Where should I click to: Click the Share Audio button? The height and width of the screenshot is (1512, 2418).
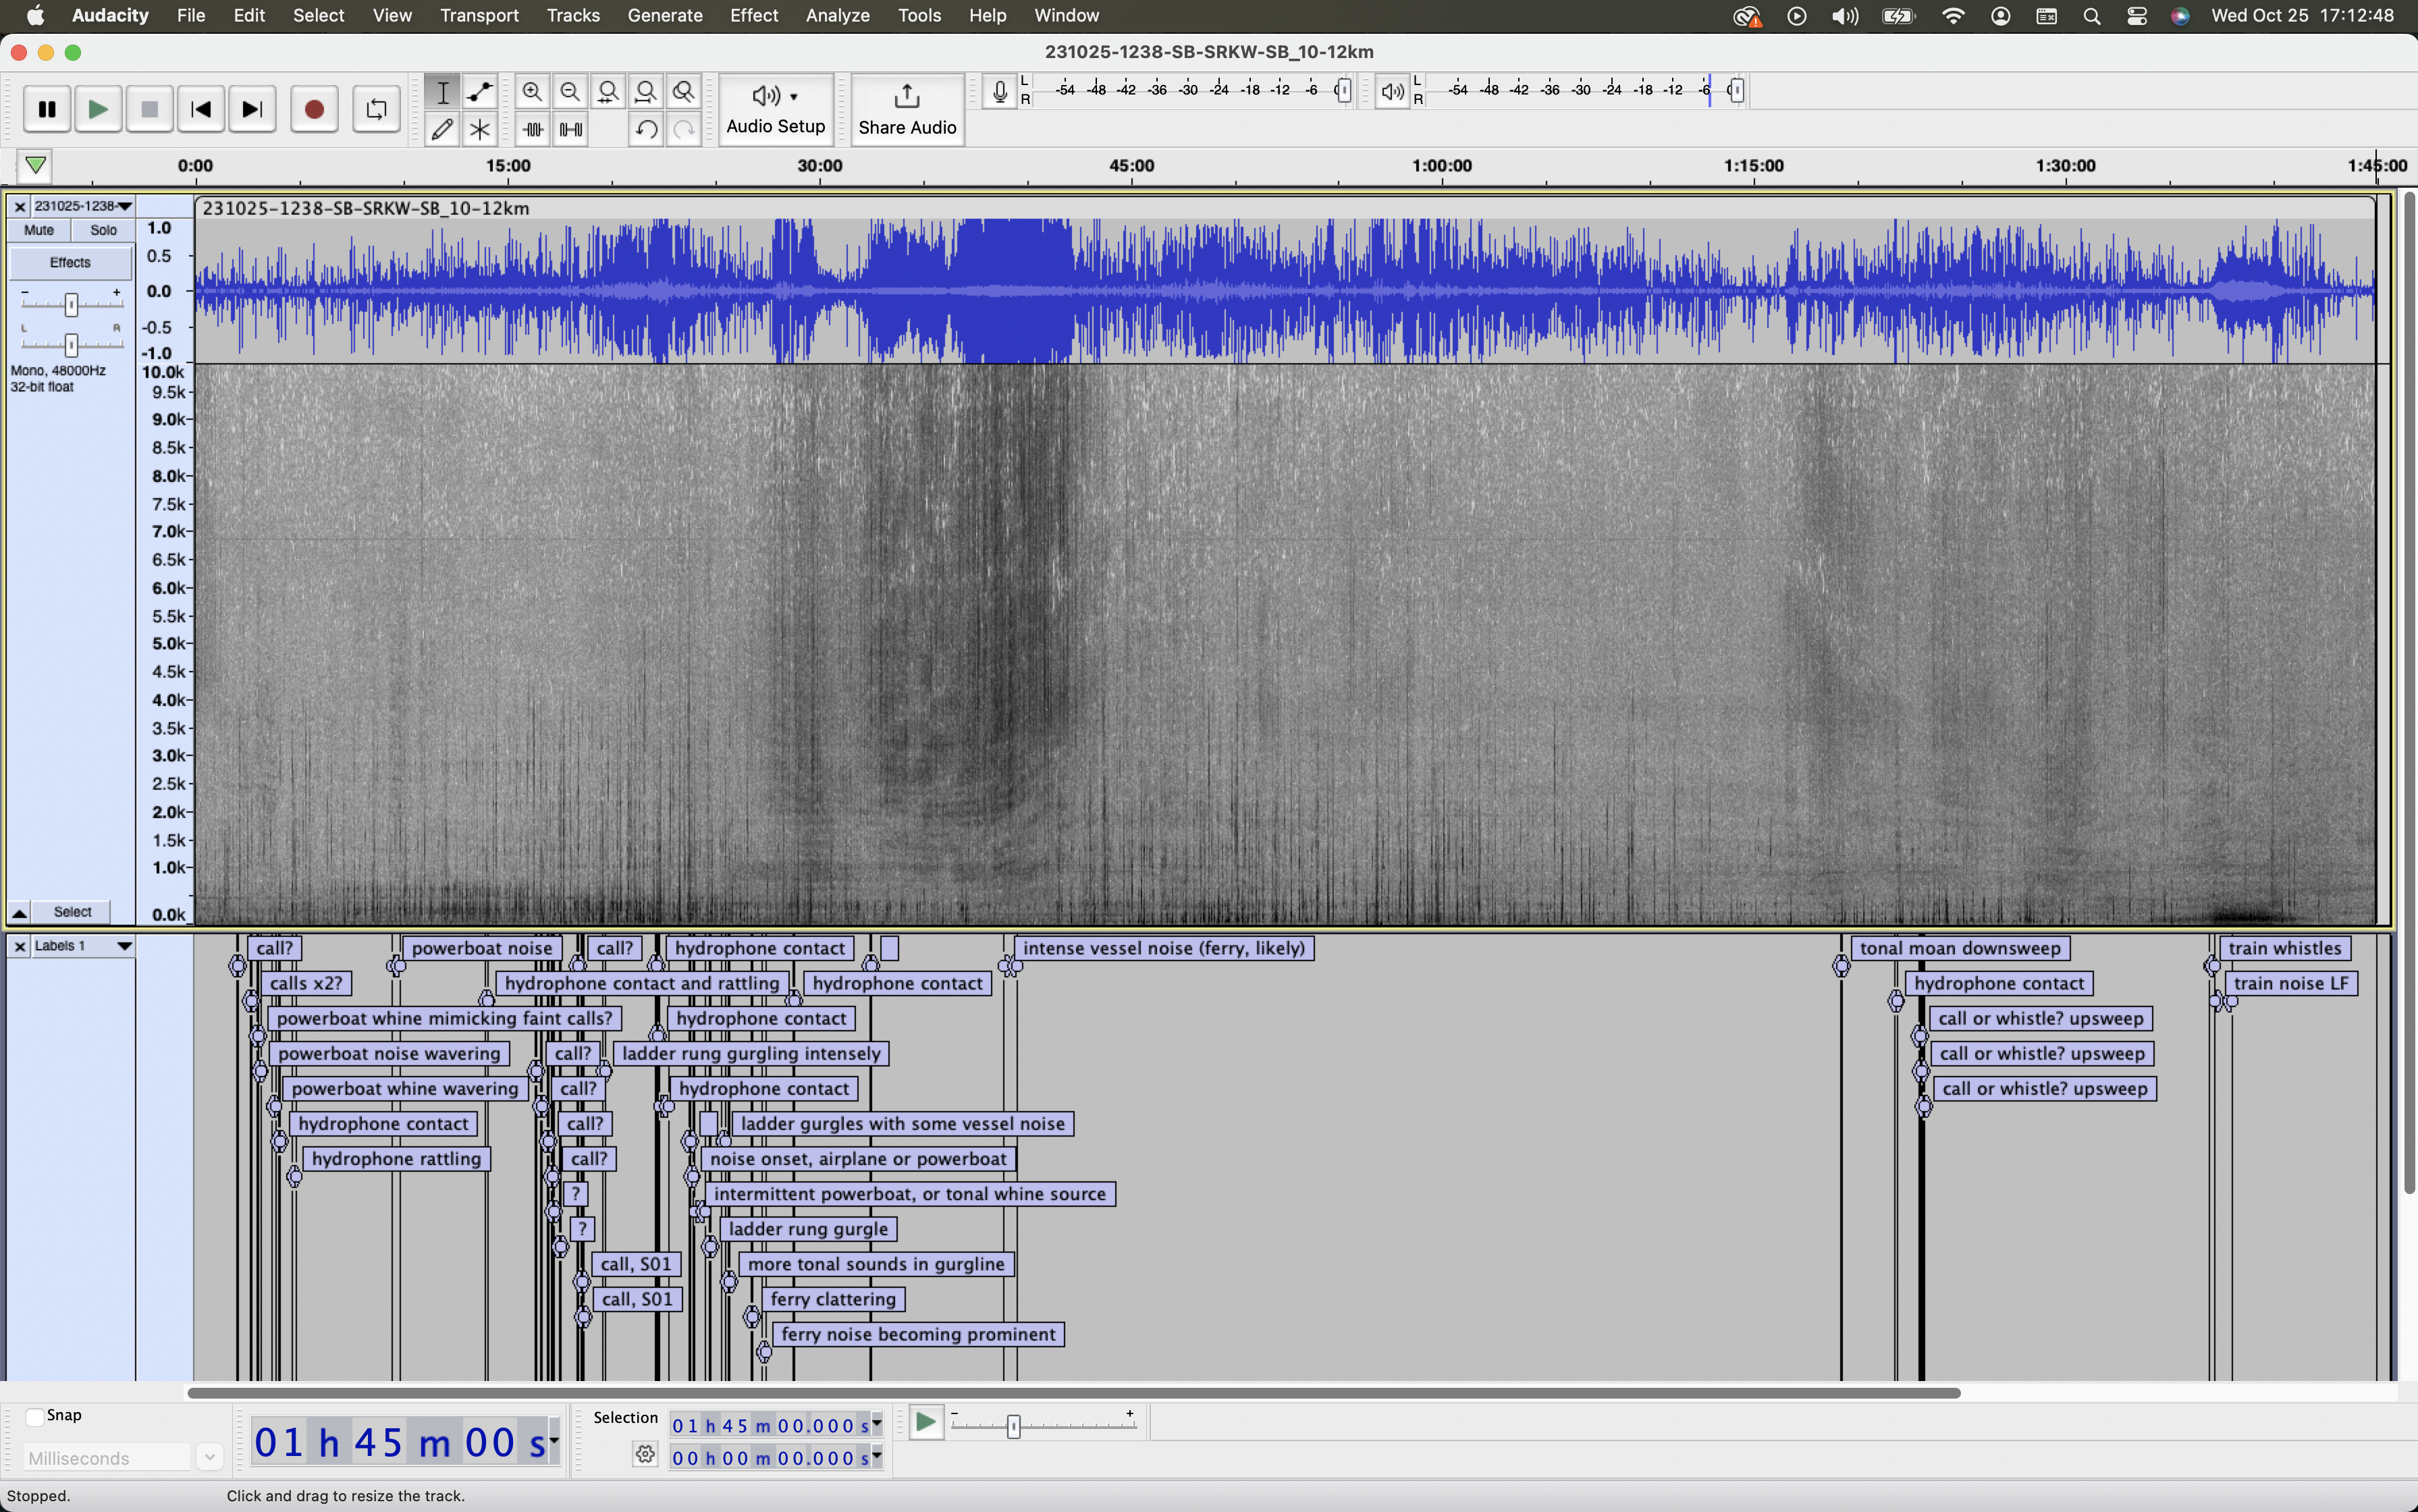coord(907,109)
